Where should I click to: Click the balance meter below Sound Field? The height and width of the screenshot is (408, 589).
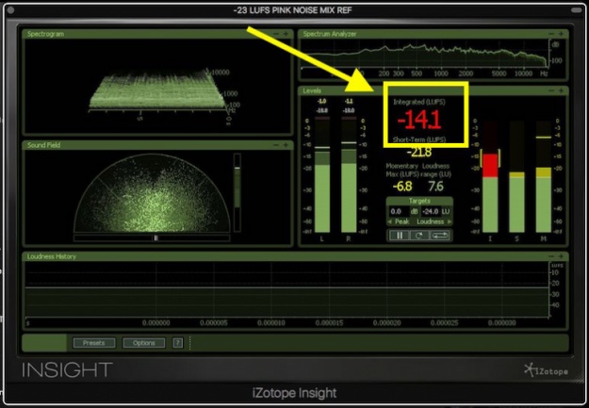point(152,237)
